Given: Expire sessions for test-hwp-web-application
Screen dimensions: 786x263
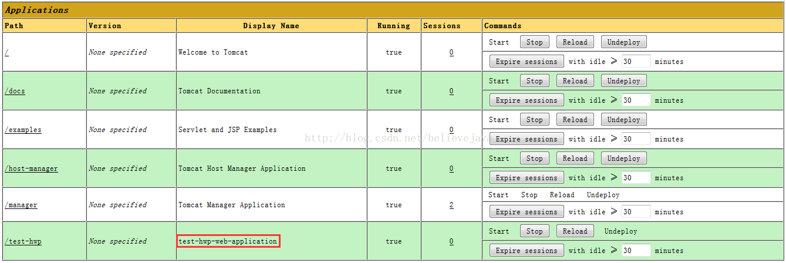Looking at the screenshot, I should coord(527,251).
